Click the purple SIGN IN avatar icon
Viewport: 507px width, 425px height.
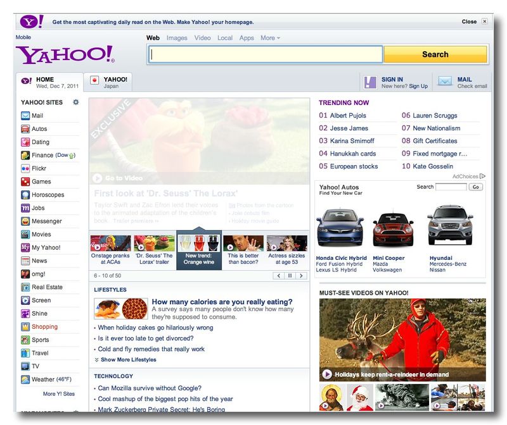click(370, 82)
